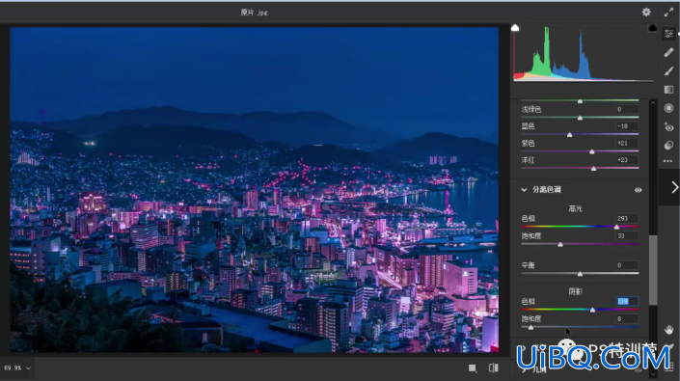Click the edit panel scrollbar thumb

coord(653,270)
